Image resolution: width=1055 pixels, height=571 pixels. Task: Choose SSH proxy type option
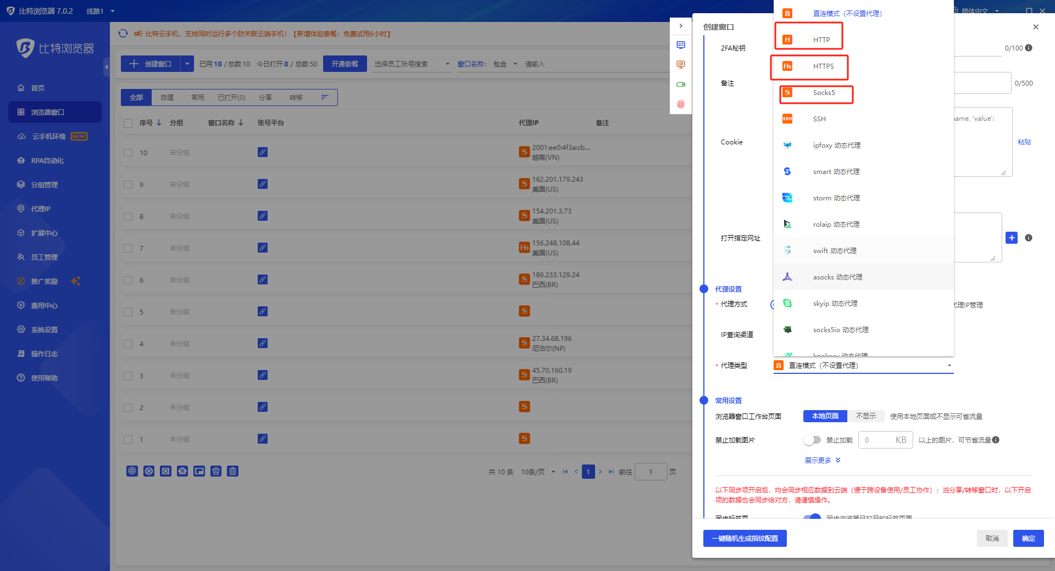[863, 119]
